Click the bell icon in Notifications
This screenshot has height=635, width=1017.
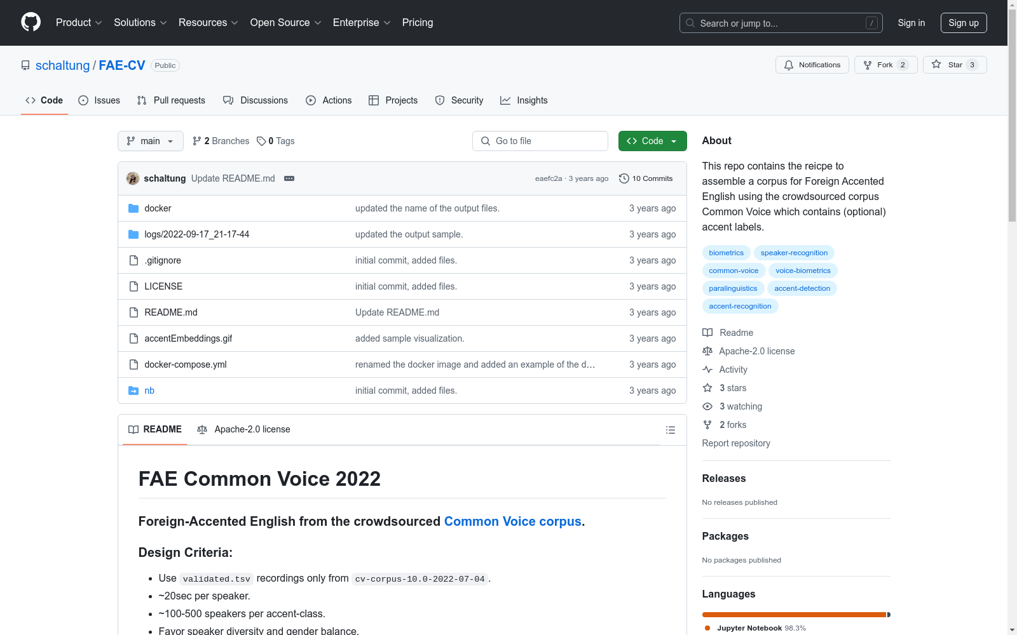(x=789, y=65)
